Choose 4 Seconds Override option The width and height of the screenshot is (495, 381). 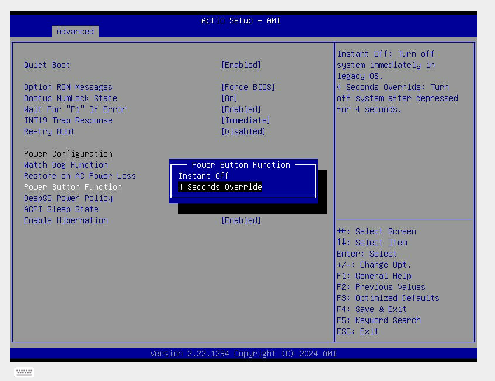tap(220, 187)
